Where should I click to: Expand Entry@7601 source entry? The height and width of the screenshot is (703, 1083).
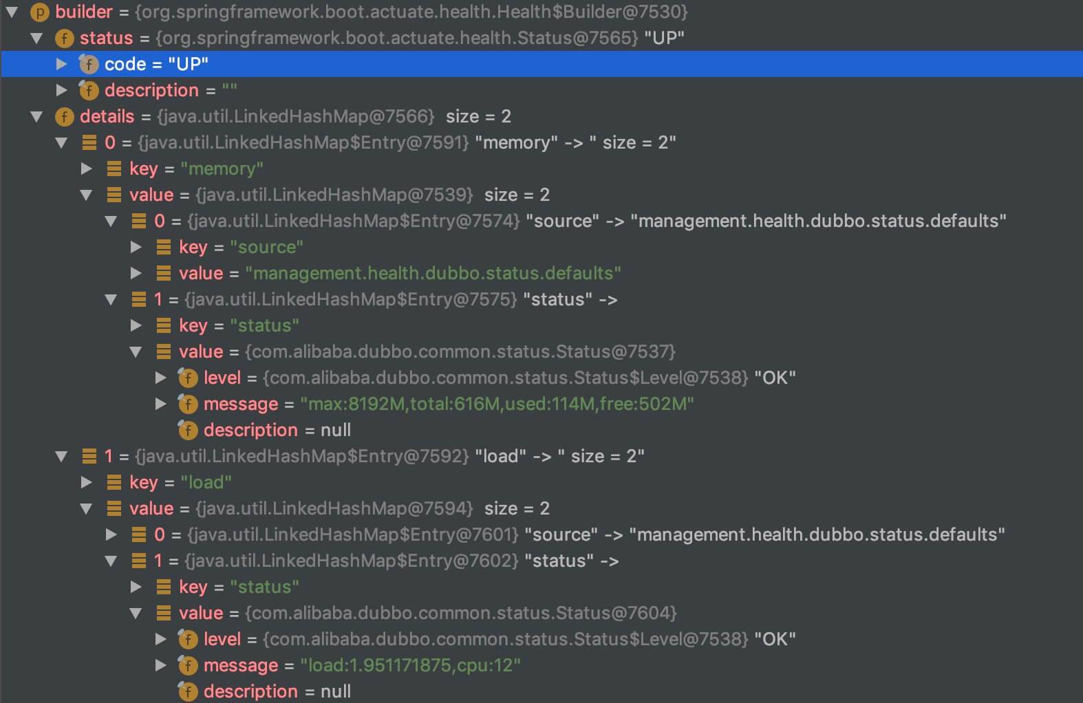[x=111, y=534]
